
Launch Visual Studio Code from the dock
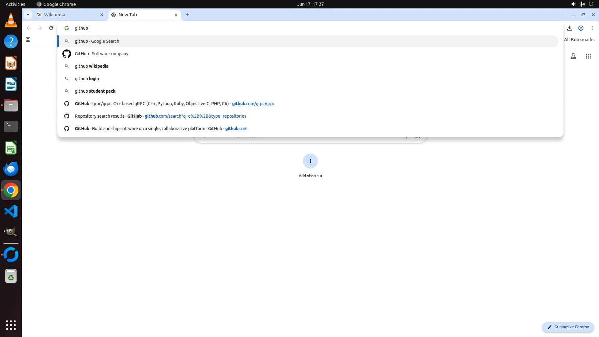tap(11, 212)
